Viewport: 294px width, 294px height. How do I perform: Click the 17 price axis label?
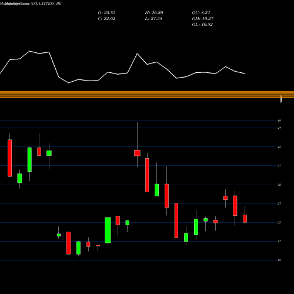[279, 241]
